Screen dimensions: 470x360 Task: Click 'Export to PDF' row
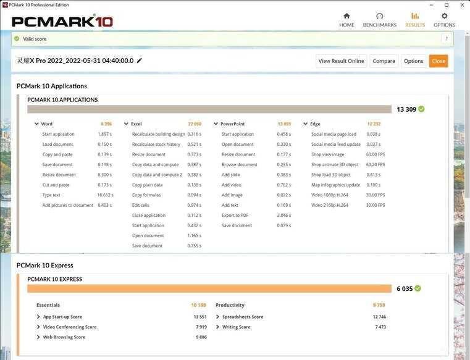pyautogui.click(x=256, y=216)
